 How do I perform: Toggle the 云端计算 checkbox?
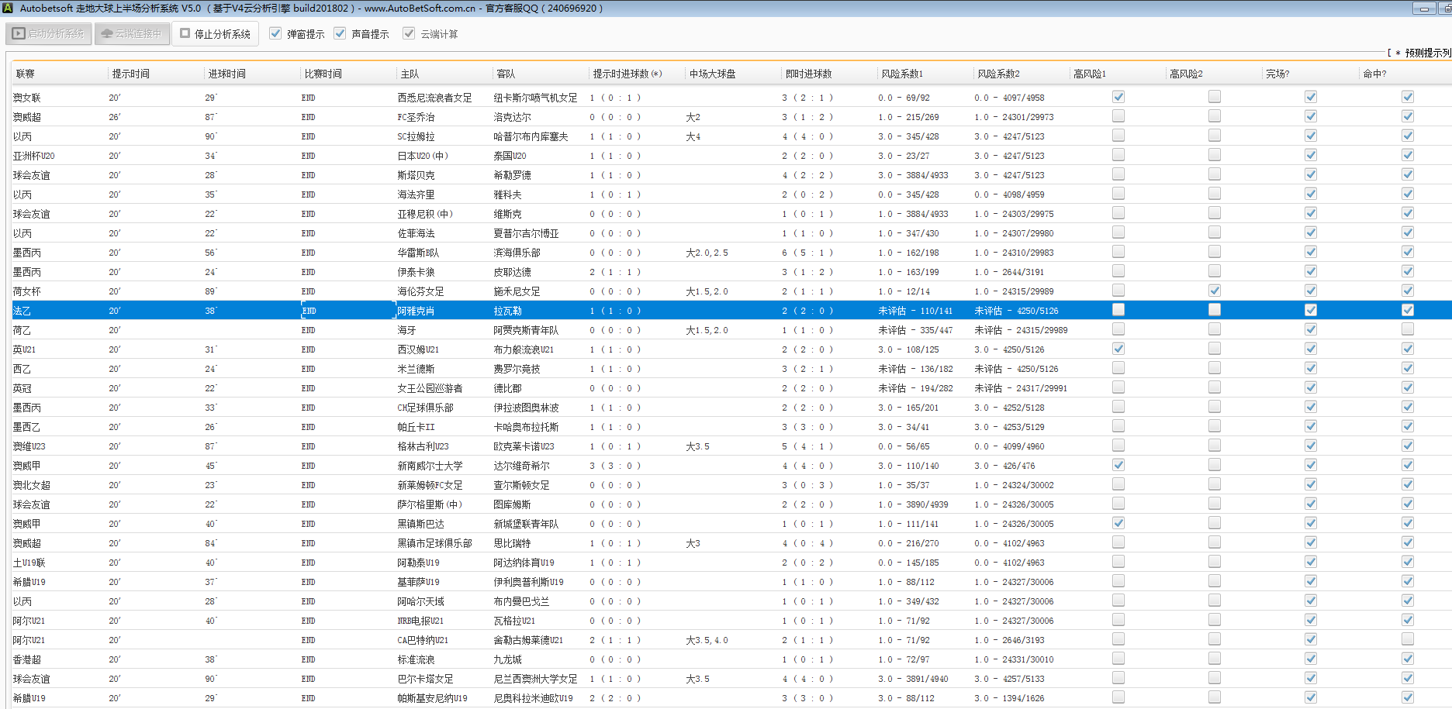pyautogui.click(x=409, y=34)
